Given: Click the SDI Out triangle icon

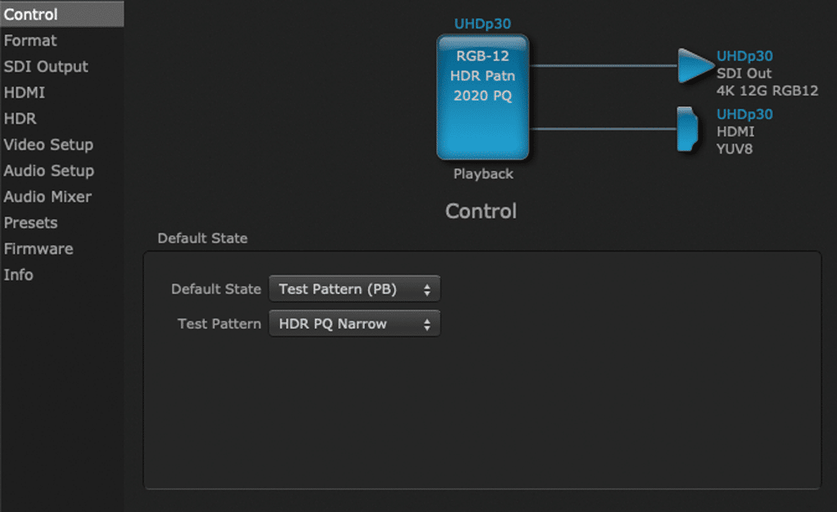Looking at the screenshot, I should pyautogui.click(x=694, y=65).
